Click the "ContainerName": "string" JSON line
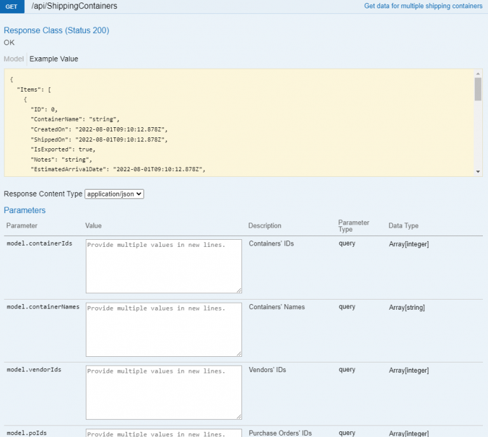This screenshot has width=488, height=437. (75, 120)
